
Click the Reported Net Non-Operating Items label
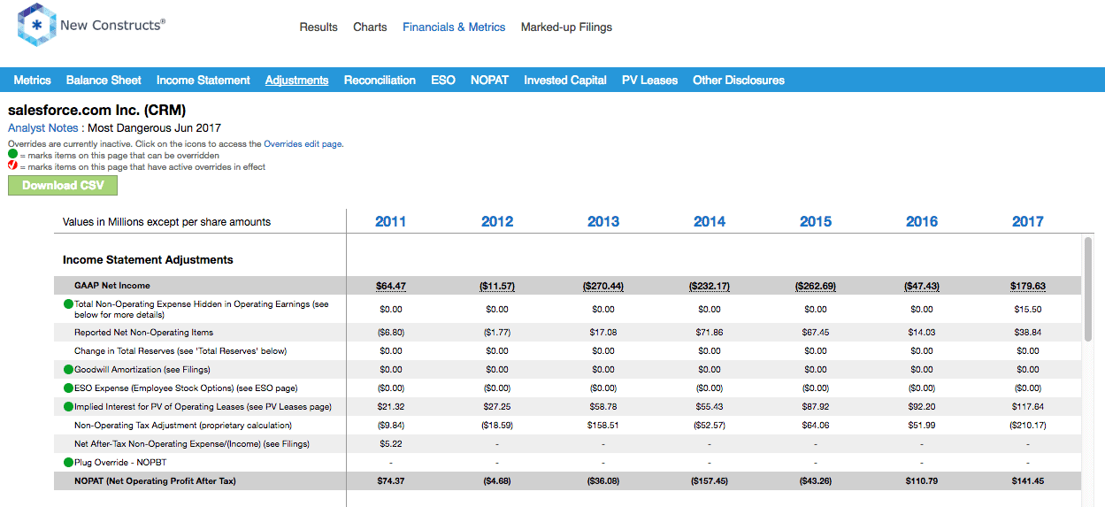click(x=144, y=333)
